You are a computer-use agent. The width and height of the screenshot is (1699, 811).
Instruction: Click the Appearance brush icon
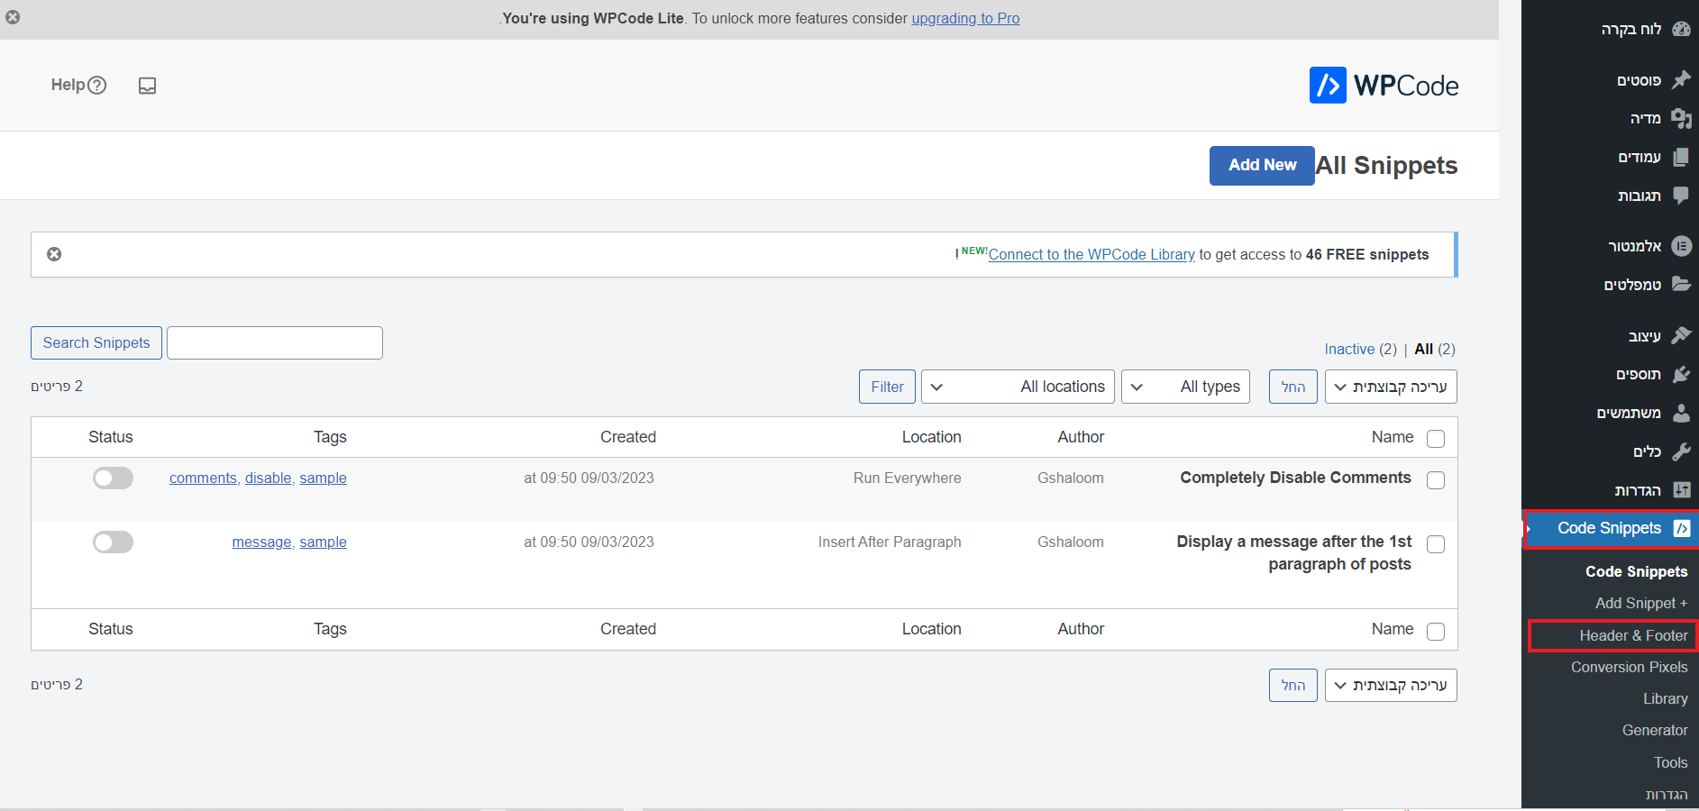pyautogui.click(x=1681, y=335)
